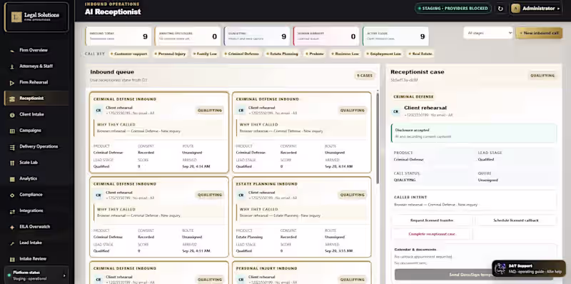Open Integrations page

click(x=36, y=211)
